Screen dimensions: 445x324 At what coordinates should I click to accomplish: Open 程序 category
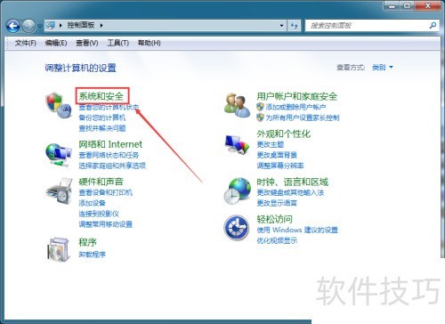[87, 242]
